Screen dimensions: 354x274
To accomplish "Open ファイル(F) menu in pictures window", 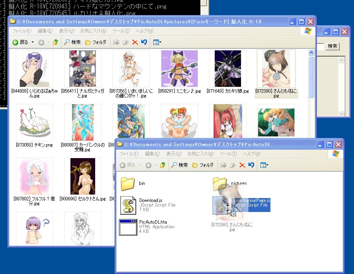I will click(22, 31).
